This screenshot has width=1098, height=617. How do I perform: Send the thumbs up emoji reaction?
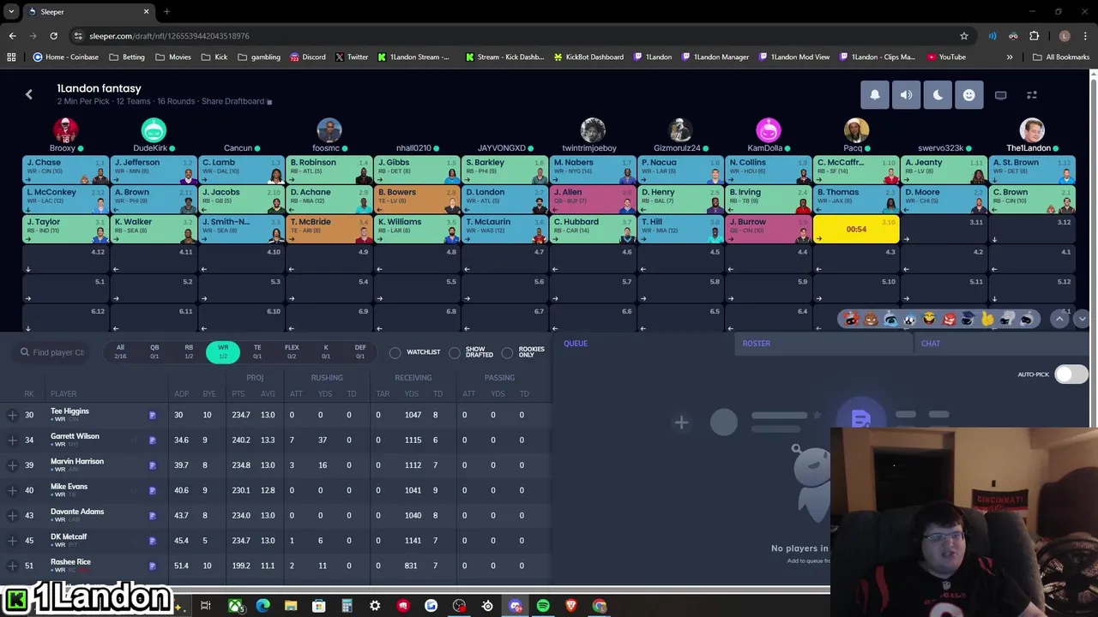click(x=987, y=320)
